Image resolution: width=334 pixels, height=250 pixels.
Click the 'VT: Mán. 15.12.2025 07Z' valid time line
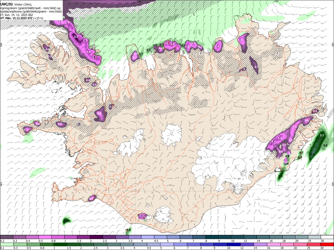[x=22, y=18]
